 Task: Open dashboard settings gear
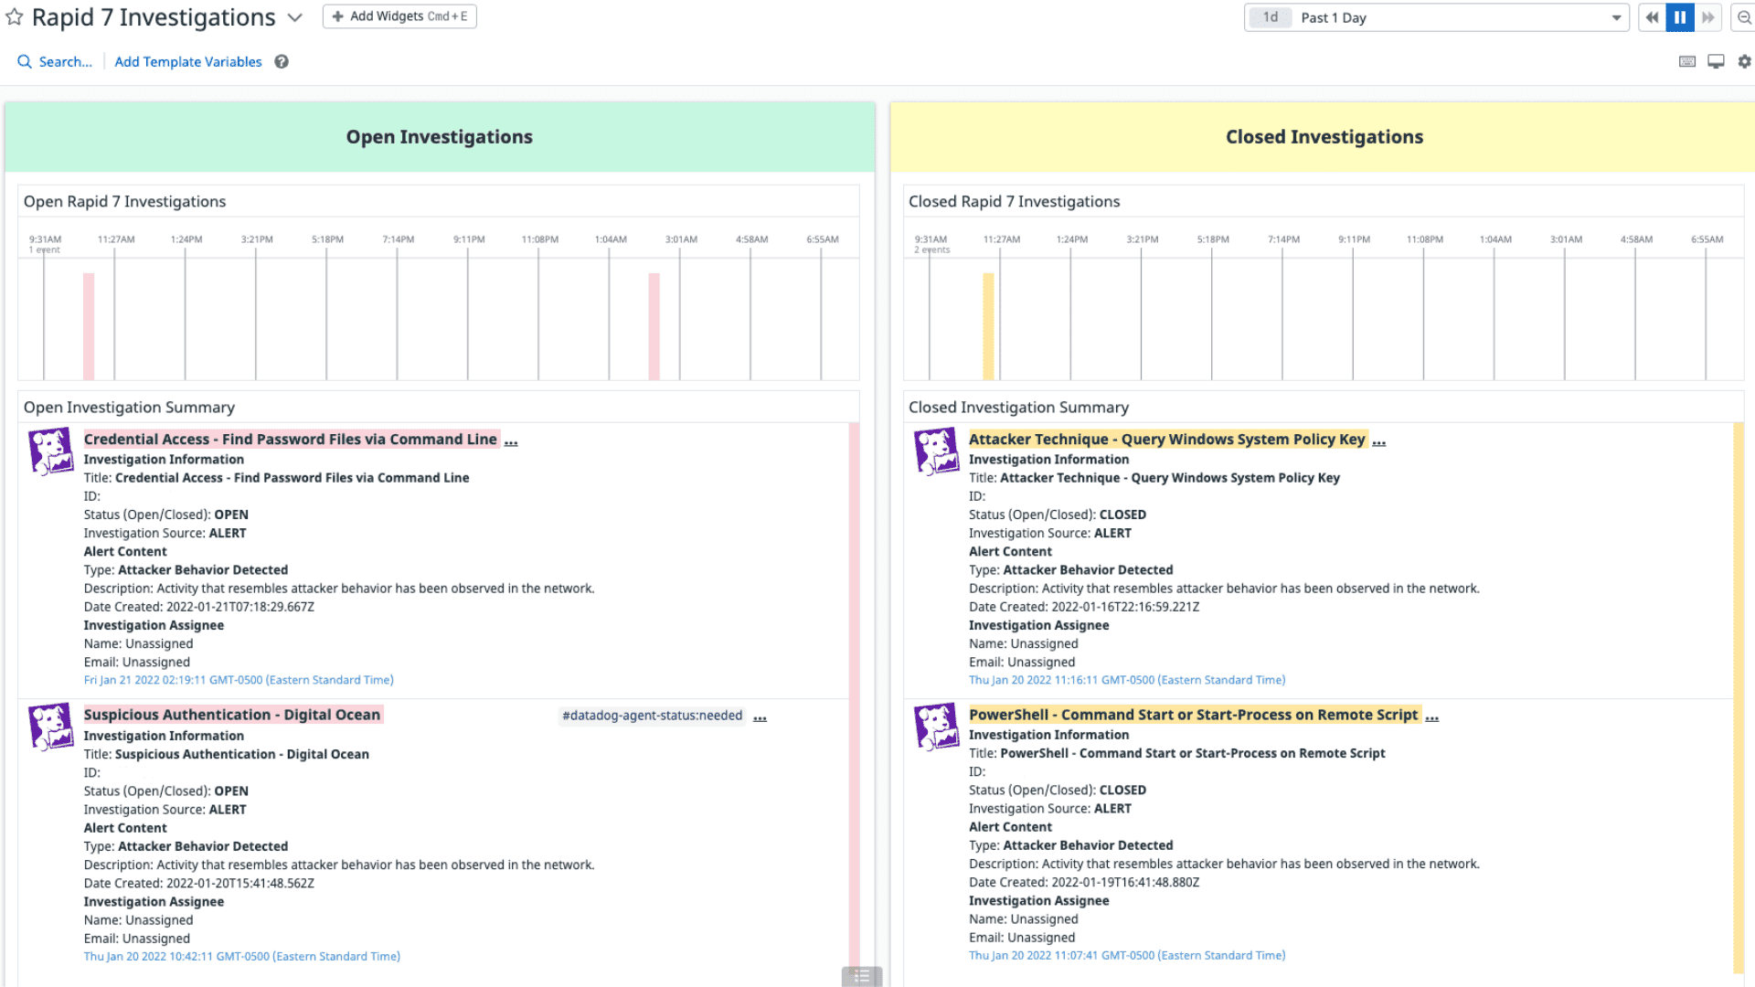tap(1744, 61)
